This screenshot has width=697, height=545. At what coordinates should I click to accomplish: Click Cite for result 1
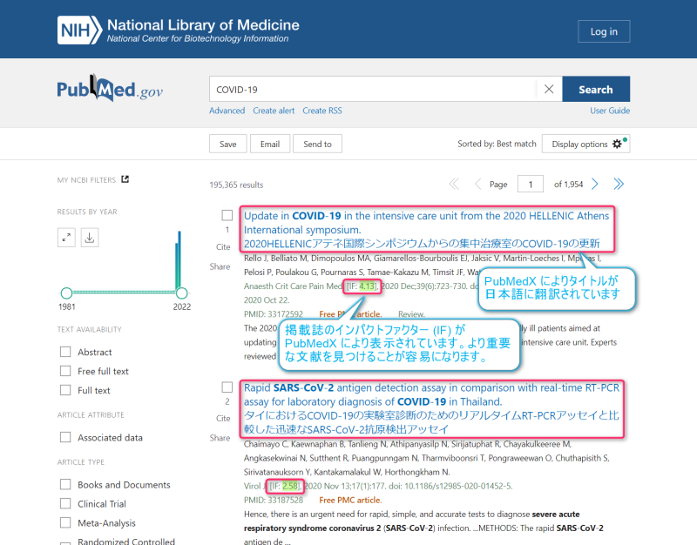(223, 247)
